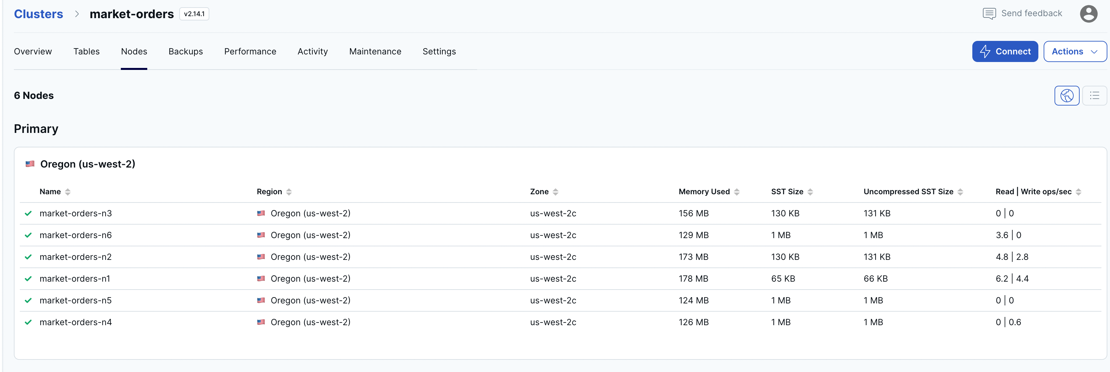
Task: Go back via the Clusters breadcrumb
Action: pos(38,13)
